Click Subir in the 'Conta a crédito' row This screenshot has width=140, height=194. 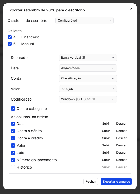point(106,138)
